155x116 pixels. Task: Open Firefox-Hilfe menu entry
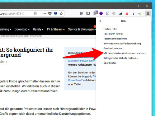click(110, 29)
